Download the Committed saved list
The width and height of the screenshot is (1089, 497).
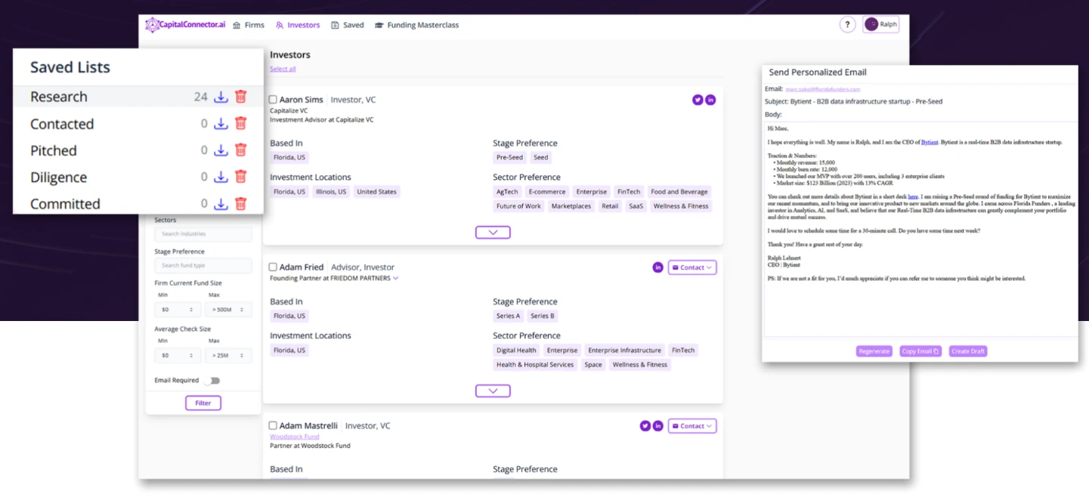(x=221, y=204)
